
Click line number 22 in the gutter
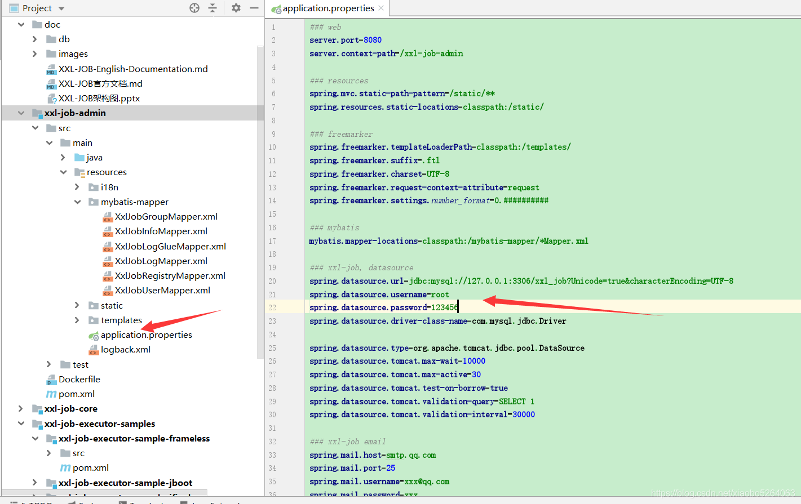[272, 307]
